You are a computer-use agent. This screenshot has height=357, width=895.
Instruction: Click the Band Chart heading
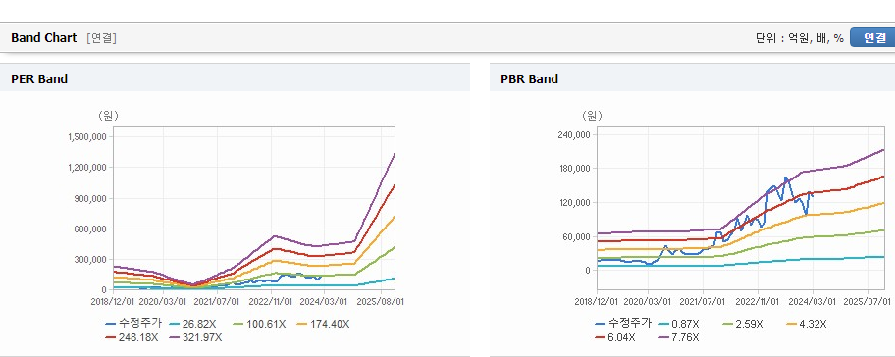tap(43, 38)
